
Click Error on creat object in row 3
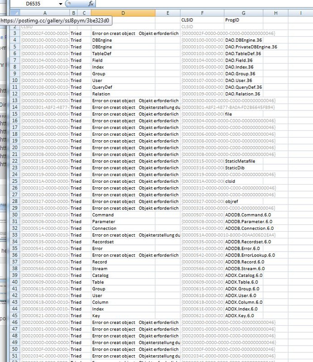(x=114, y=33)
